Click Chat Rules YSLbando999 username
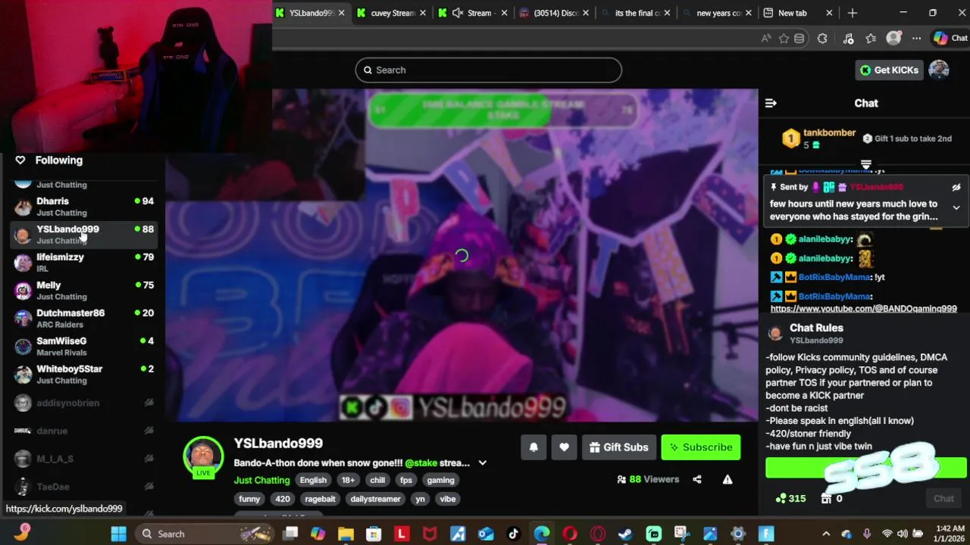970x545 pixels. (816, 341)
